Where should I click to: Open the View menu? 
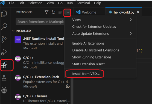[50, 3]
